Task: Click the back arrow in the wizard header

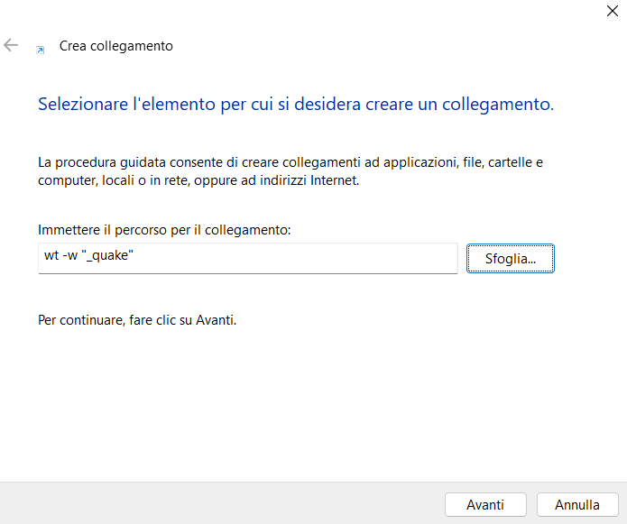Action: [11, 45]
